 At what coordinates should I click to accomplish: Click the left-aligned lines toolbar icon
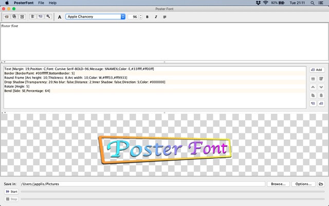(32, 16)
